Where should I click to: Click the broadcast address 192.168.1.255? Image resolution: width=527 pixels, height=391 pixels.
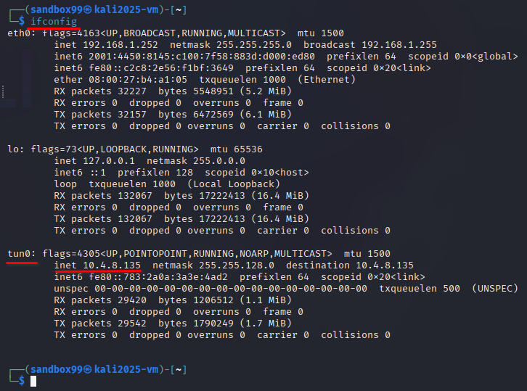coord(399,45)
